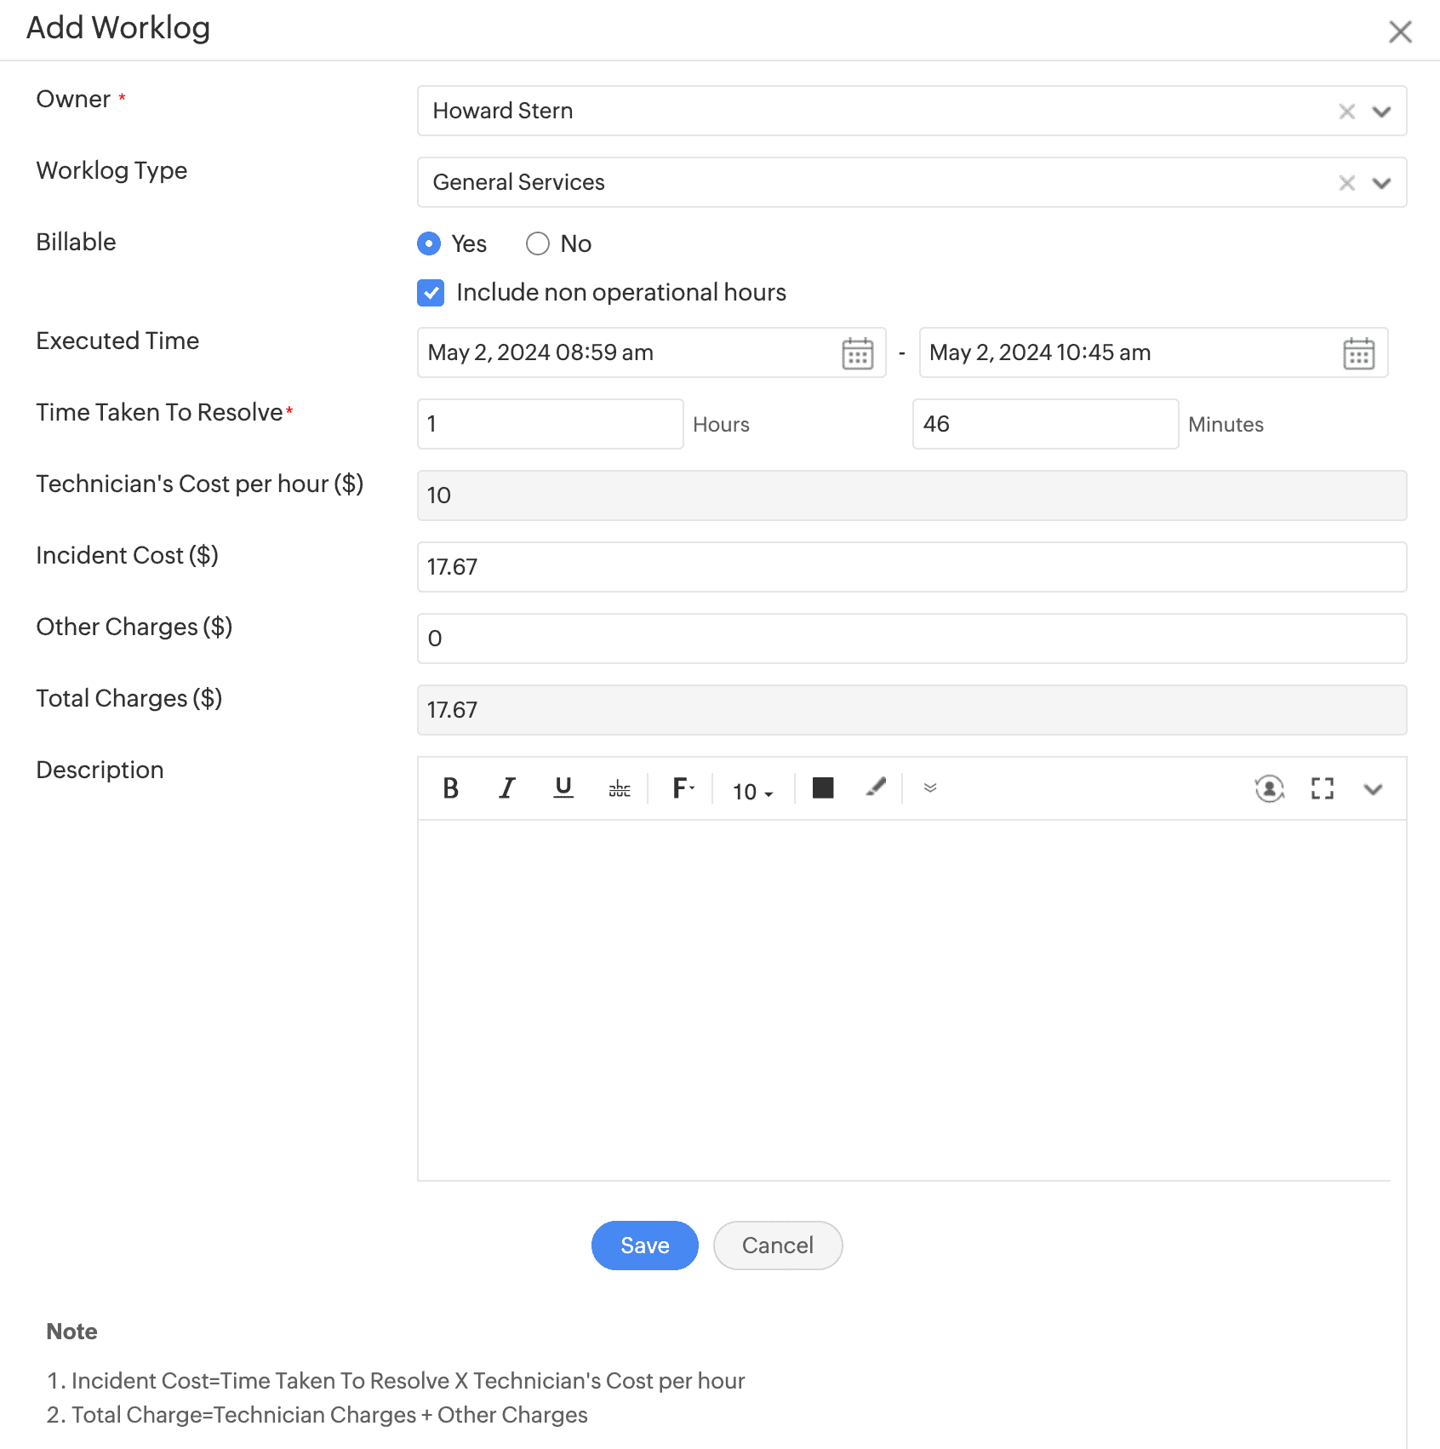The image size is (1440, 1449).
Task: Expand the Owner dropdown list
Action: click(x=1381, y=112)
